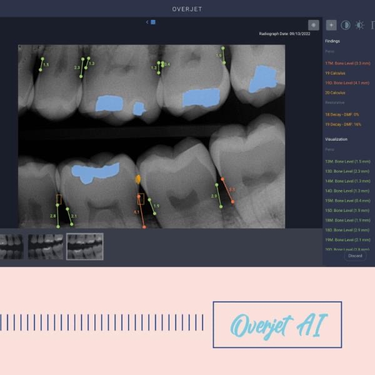Image resolution: width=375 pixels, height=375 pixels.
Task: Click the green 2.8 bone level measurement line
Action: 57,216
